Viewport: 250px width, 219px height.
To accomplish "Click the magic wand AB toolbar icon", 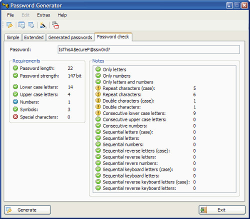I will [x=43, y=25].
